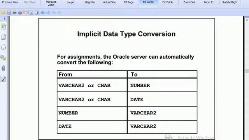The height and width of the screenshot is (140, 249).
Task: Click the 'DATE' cell in the From column
Action: click(x=65, y=126)
